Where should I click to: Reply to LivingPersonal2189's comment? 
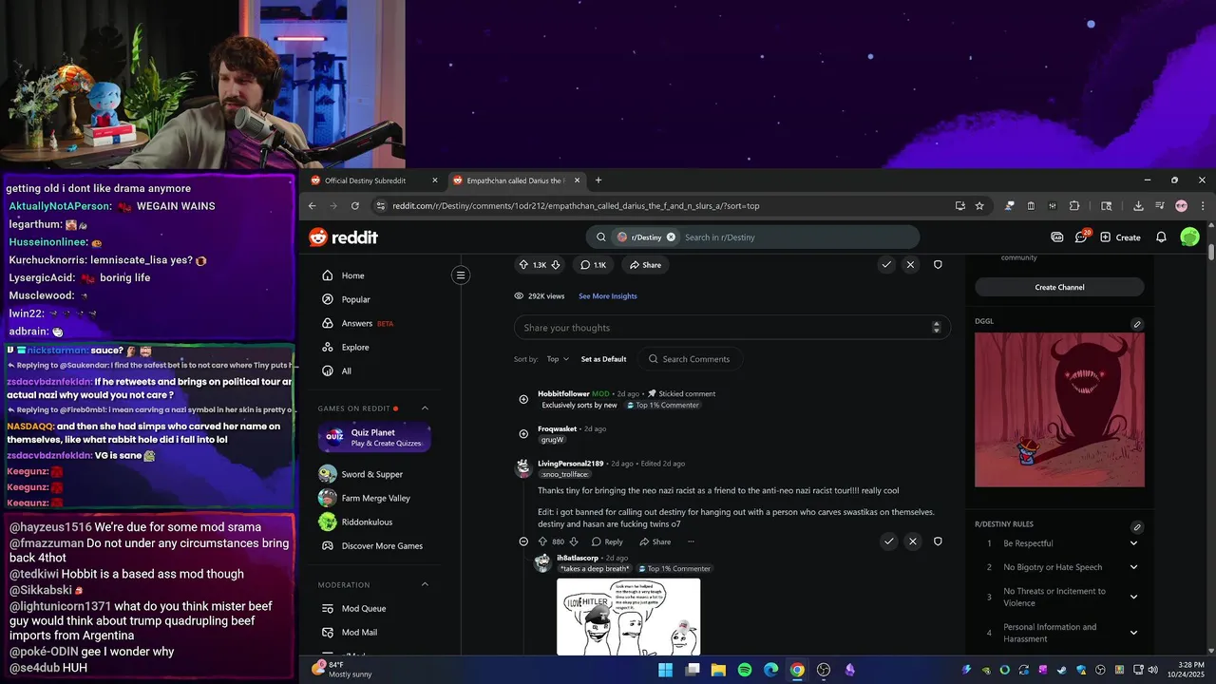[x=608, y=541]
